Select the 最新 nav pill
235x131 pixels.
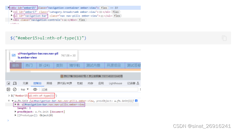pos(16,66)
